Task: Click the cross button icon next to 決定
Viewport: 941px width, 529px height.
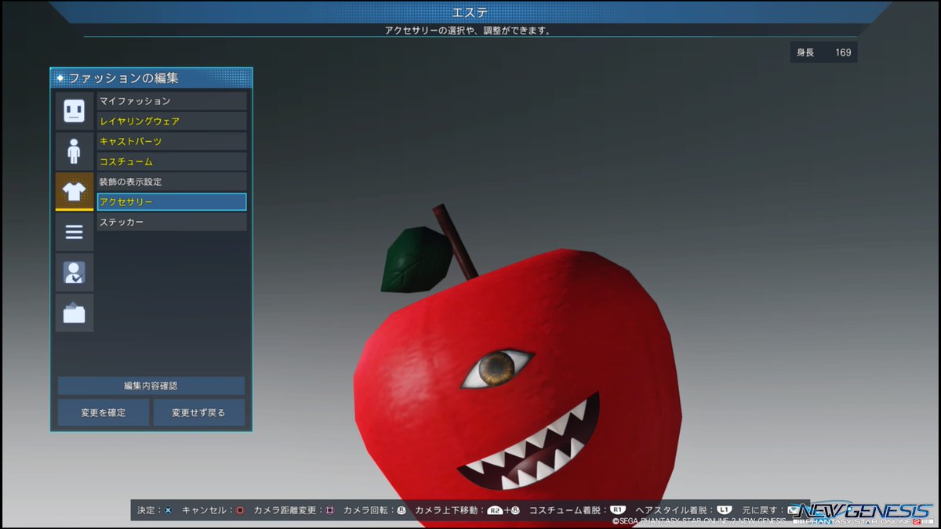Action: tap(168, 510)
